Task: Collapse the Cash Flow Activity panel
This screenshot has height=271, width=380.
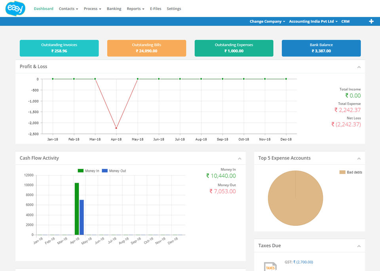Action: [239, 158]
